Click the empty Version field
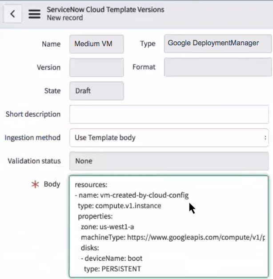Screen dimensions: 273x279 tap(96, 68)
